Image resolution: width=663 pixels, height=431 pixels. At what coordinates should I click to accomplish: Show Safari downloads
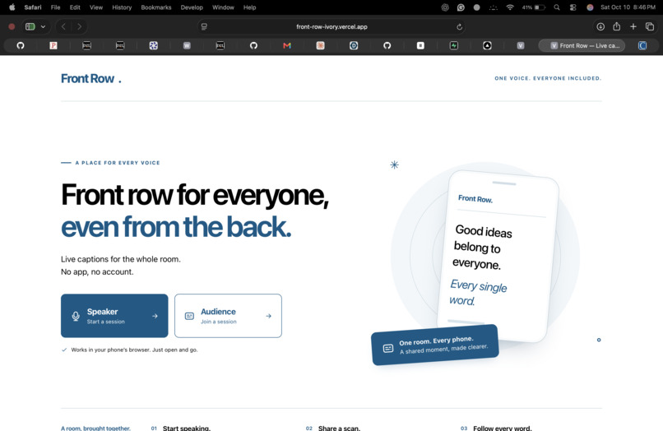tap(600, 26)
